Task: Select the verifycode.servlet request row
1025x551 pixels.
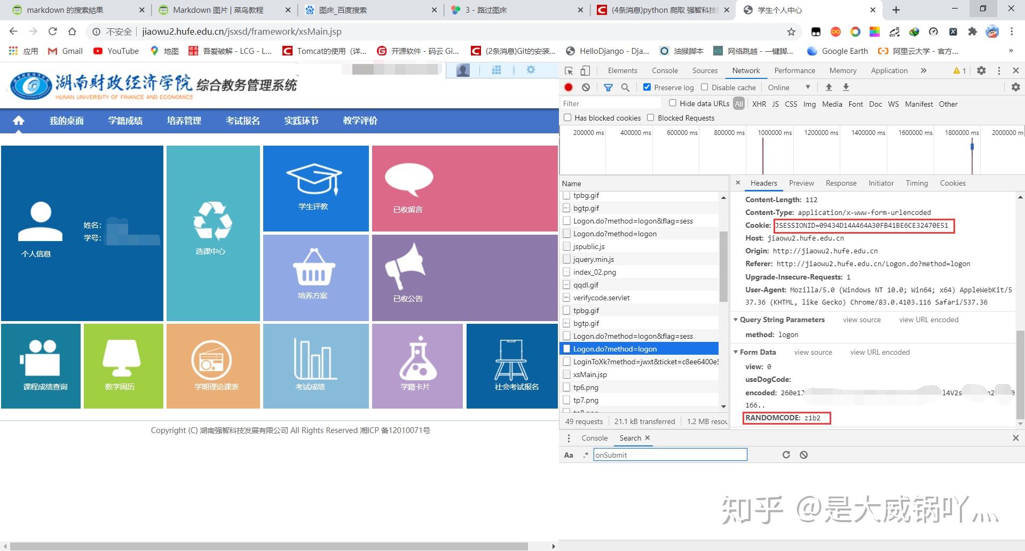Action: pos(639,298)
